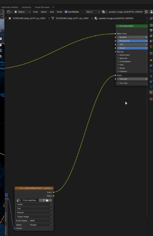Open the Texture properties checker icon
The image size is (153, 236).
[x=151, y=99]
